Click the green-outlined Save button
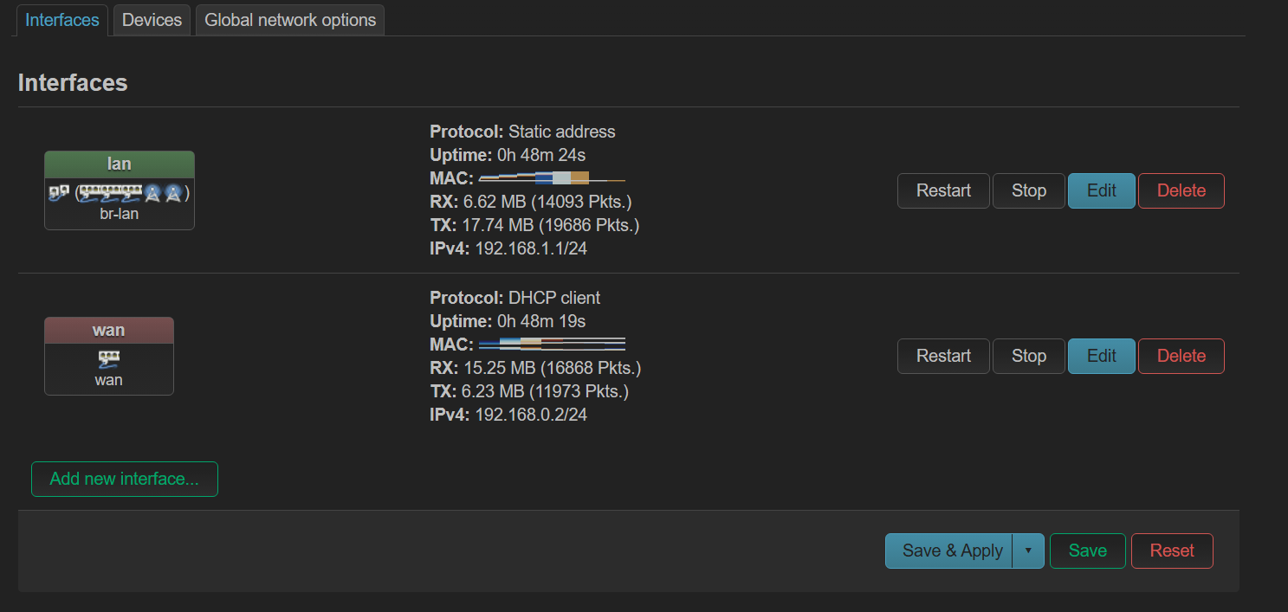Viewport: 1288px width, 612px height. click(x=1087, y=551)
